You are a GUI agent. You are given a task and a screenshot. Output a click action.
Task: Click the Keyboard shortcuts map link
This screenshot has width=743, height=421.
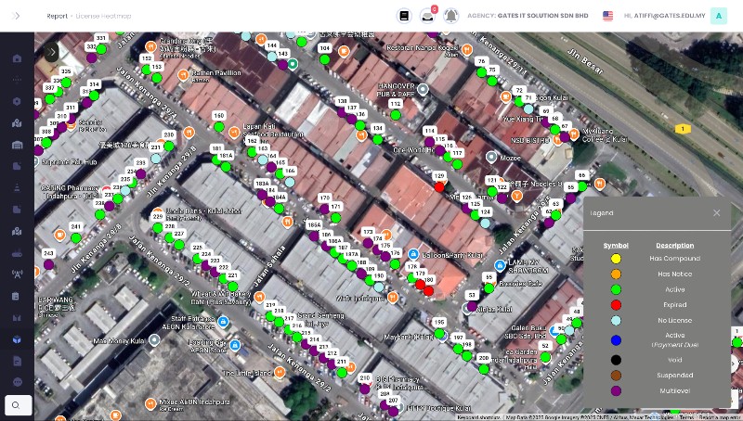point(479,417)
